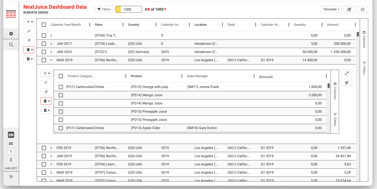Click the nested table edit pencil icon

pyautogui.click(x=46, y=82)
